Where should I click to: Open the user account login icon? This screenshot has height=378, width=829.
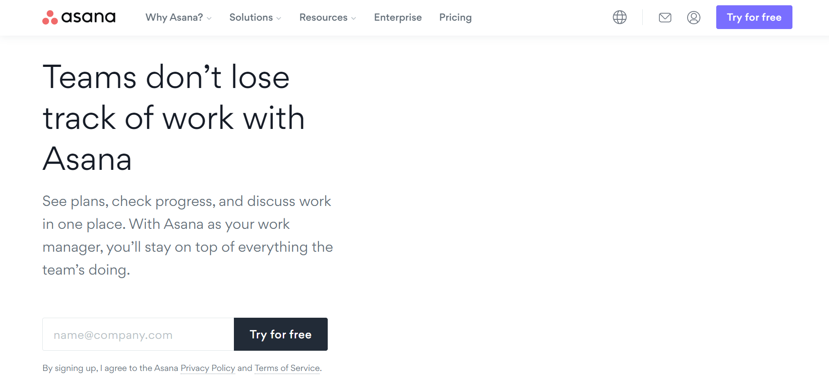tap(694, 18)
